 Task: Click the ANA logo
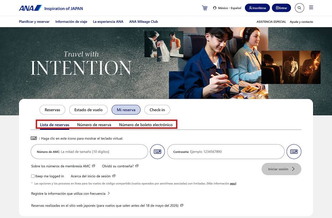pyautogui.click(x=30, y=8)
